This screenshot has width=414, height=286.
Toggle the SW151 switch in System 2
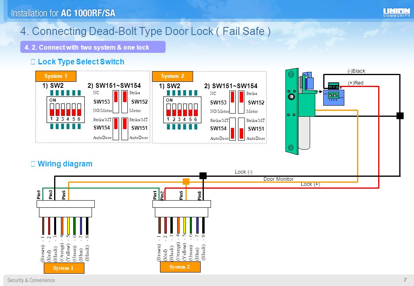pos(241,129)
